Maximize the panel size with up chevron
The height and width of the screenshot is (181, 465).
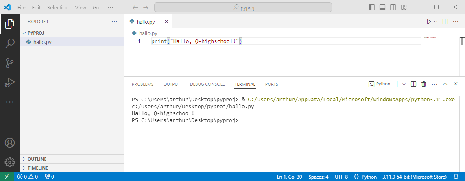point(445,84)
